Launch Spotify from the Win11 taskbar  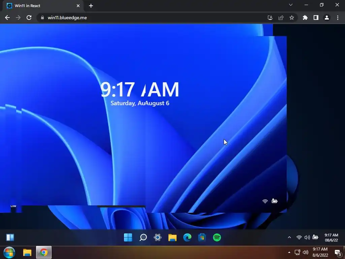[x=217, y=237]
